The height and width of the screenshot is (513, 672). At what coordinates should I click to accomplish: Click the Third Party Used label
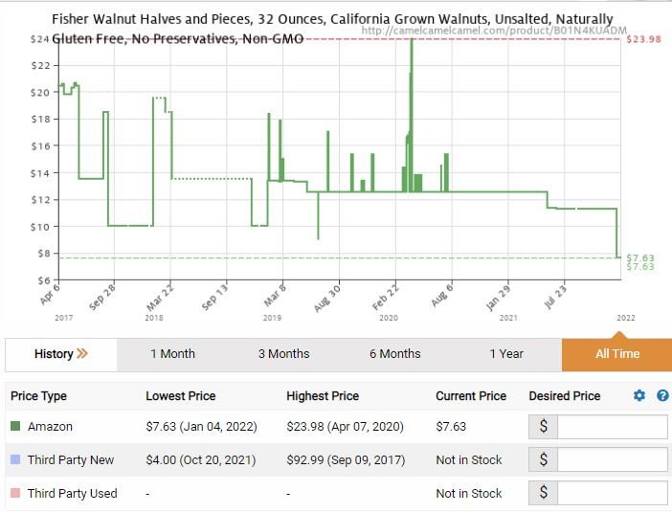(x=73, y=493)
